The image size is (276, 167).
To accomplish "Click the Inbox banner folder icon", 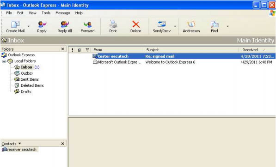I will (4, 40).
